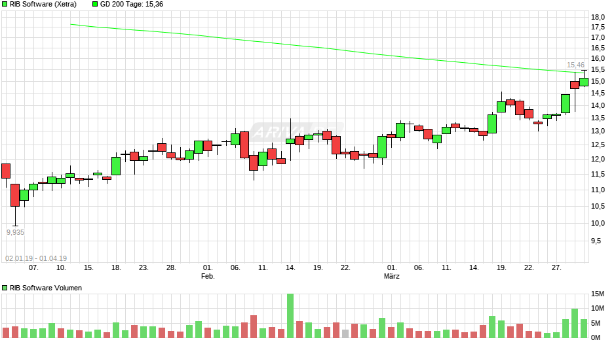
Task: Select the RIB Software (Xetra) legend label
Action: 43,5
